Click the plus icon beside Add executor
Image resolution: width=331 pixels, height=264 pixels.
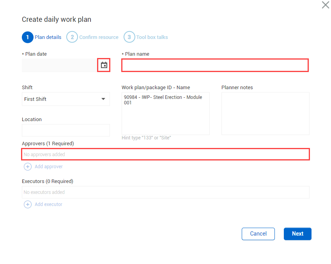28,204
